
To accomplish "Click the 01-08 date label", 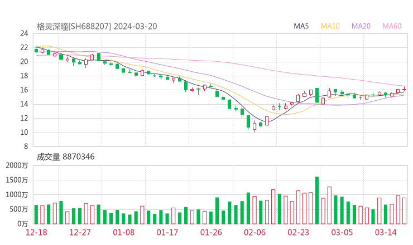I will coord(123,232).
